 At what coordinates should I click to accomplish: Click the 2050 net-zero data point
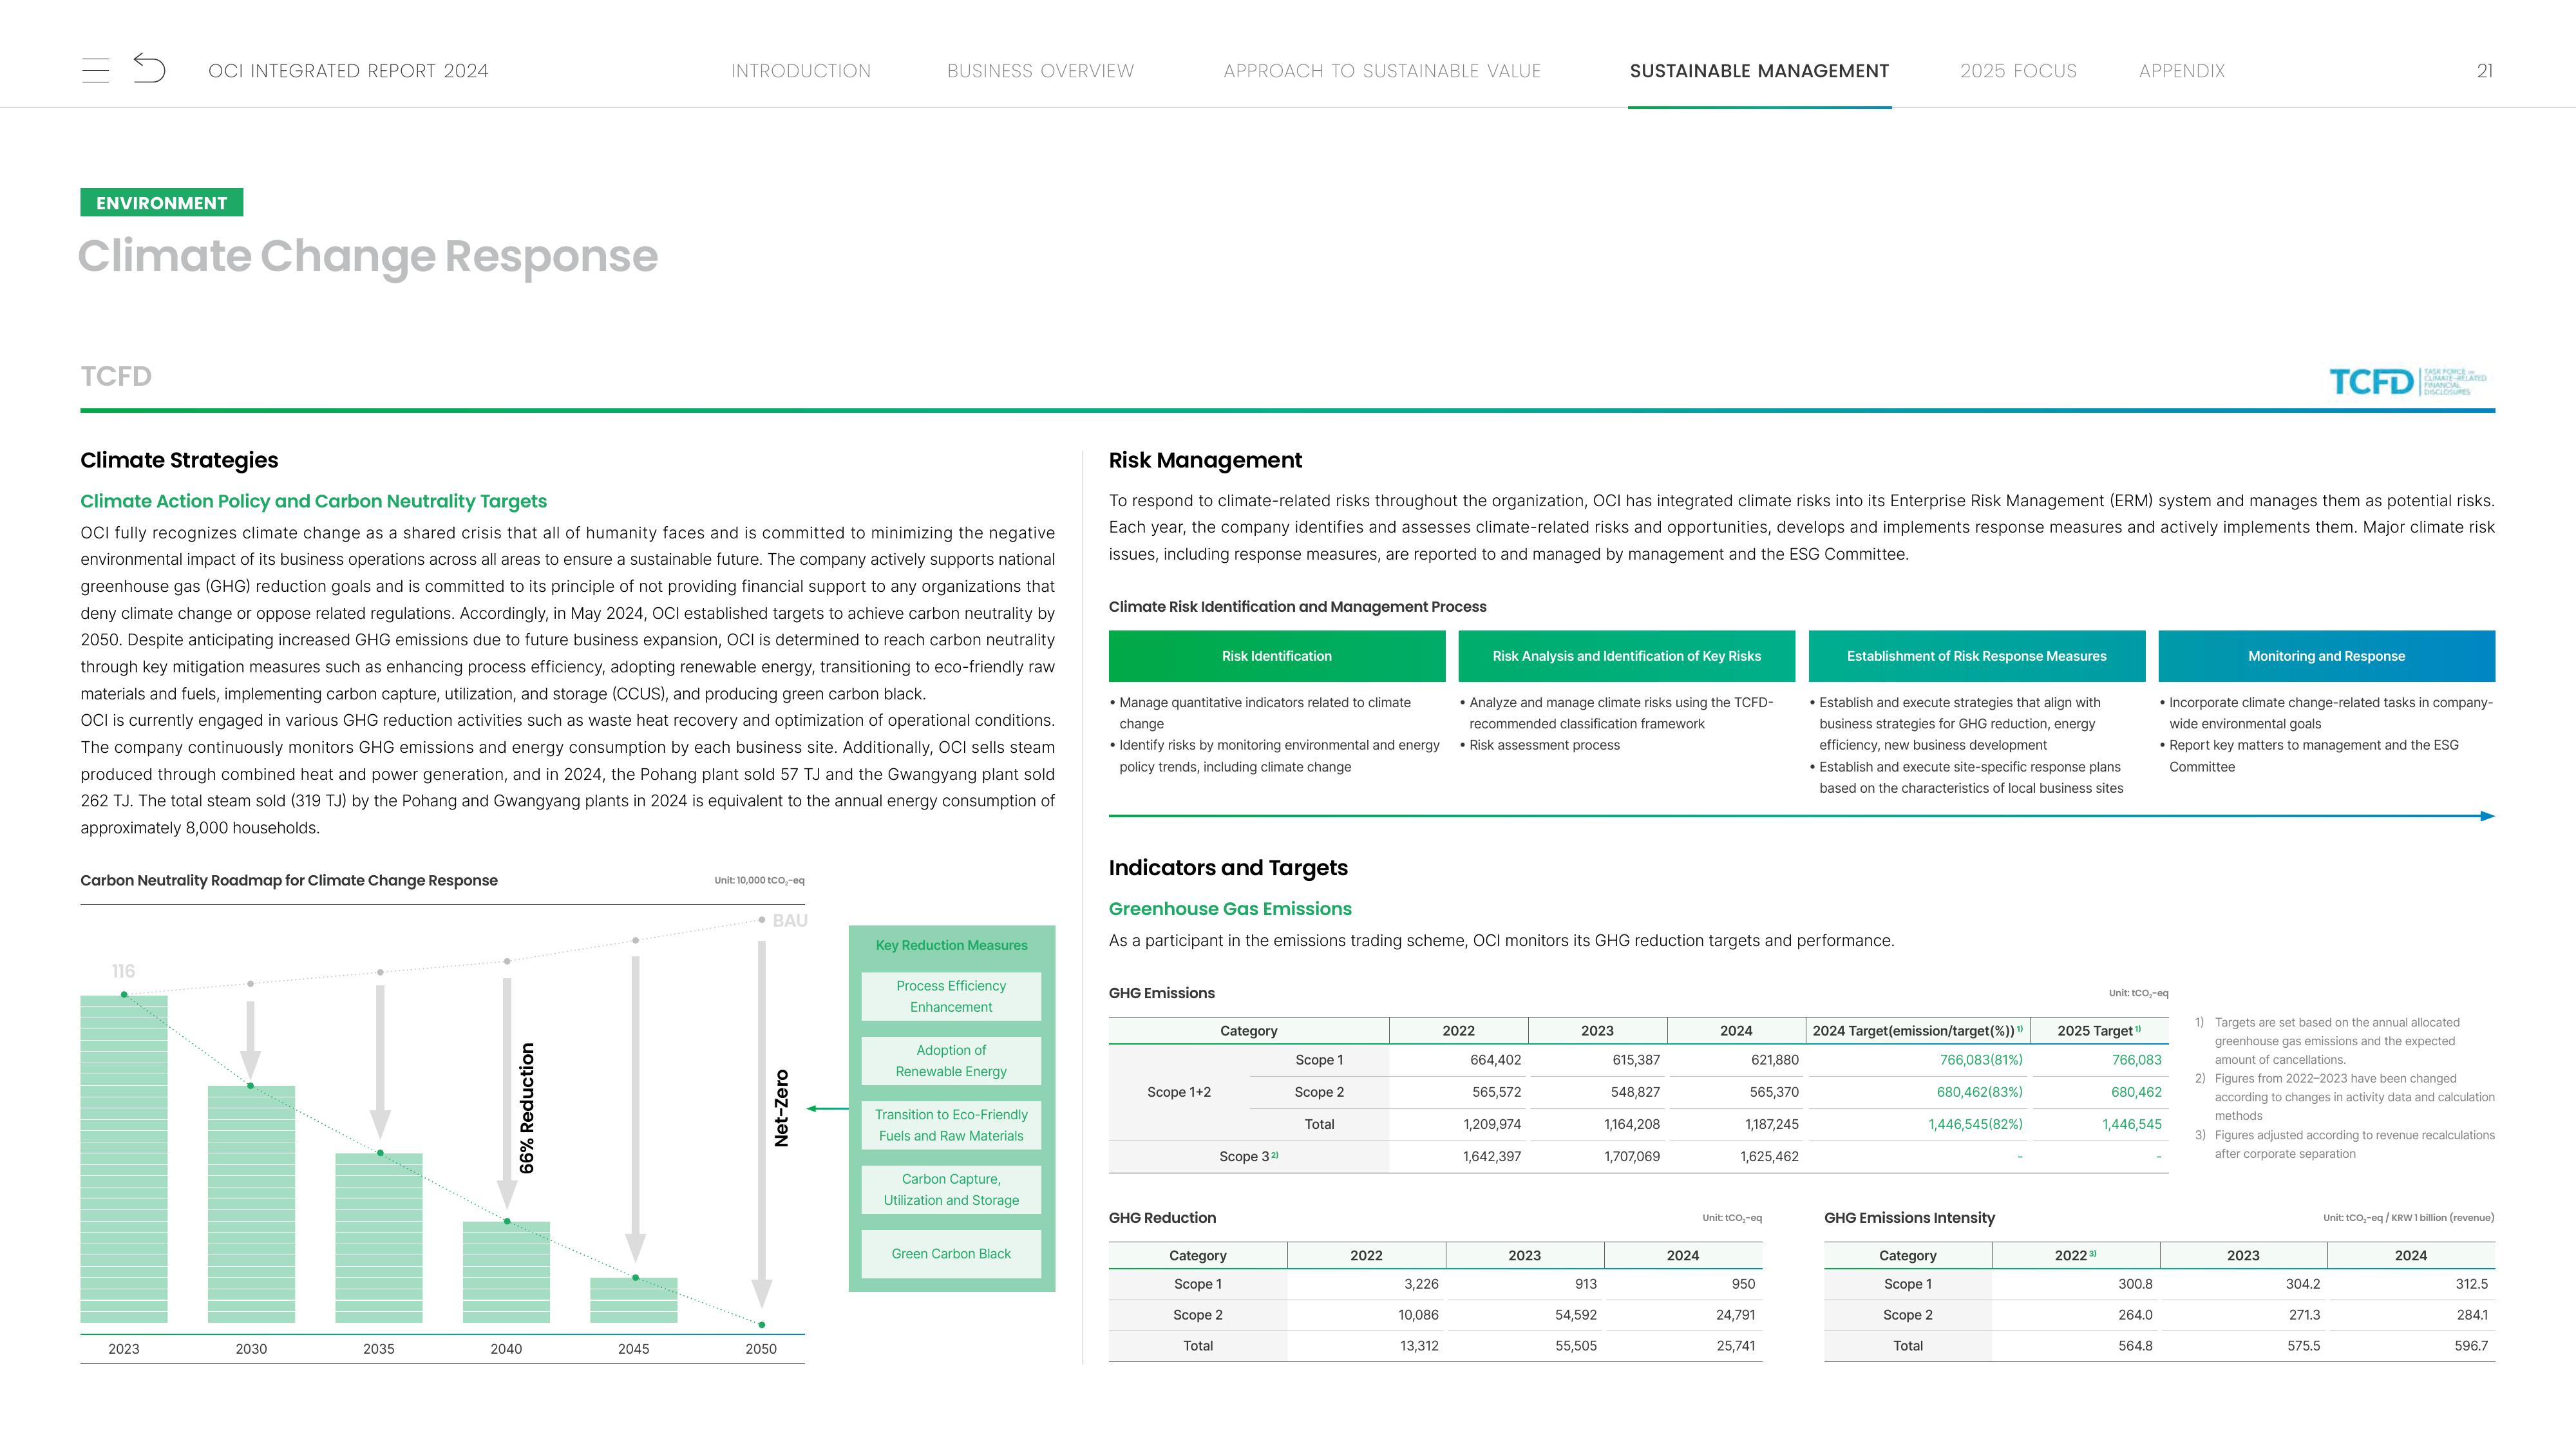click(762, 1325)
